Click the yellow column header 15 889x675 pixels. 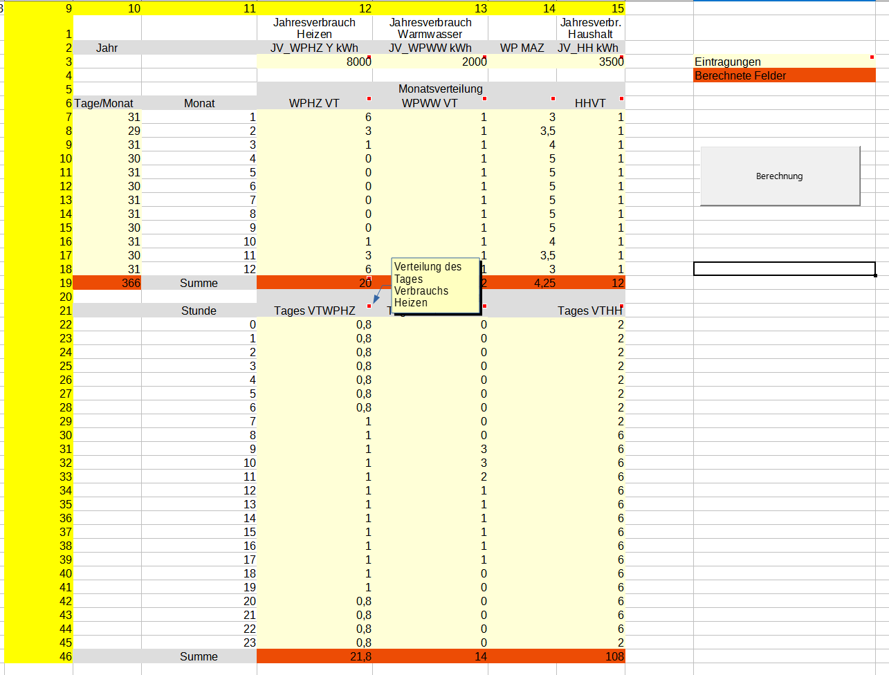click(x=591, y=8)
